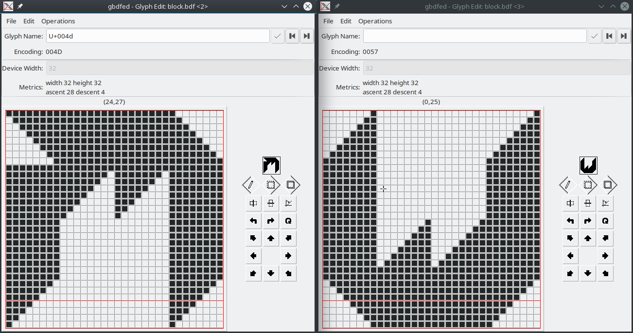
Task: Click empty Glyph Name field in right window
Action: (475, 36)
